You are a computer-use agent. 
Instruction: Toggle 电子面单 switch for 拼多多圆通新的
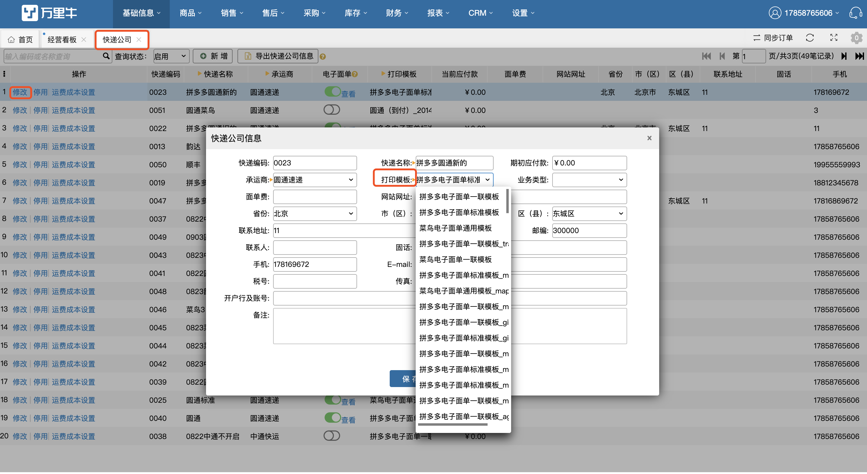(x=333, y=91)
